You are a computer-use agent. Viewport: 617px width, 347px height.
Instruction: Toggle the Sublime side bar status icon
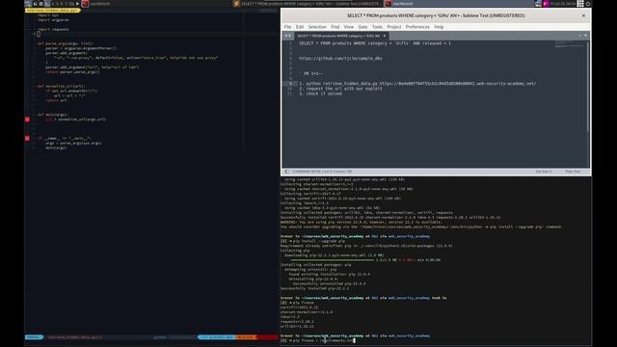point(286,172)
